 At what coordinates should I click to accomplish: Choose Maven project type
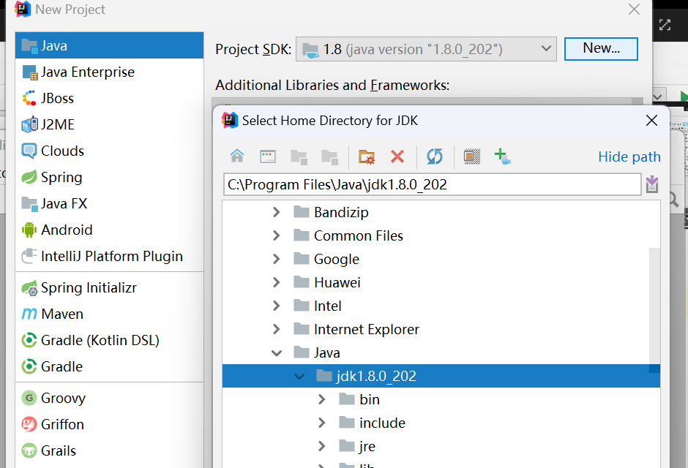(x=109, y=314)
